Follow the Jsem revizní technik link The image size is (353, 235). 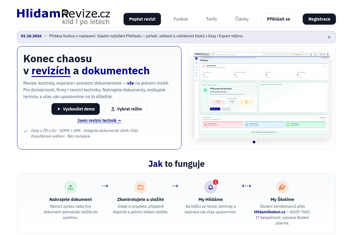tap(99, 120)
